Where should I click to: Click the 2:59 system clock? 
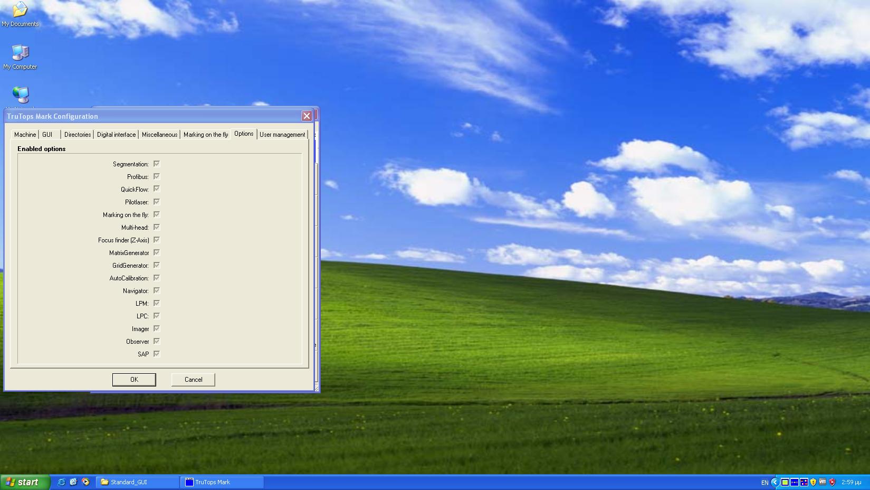(852, 482)
